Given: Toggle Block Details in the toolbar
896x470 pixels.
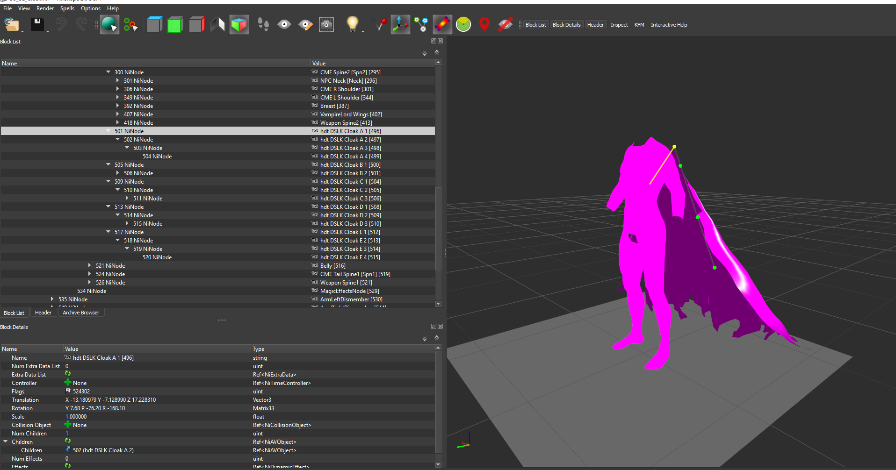Looking at the screenshot, I should click(566, 25).
